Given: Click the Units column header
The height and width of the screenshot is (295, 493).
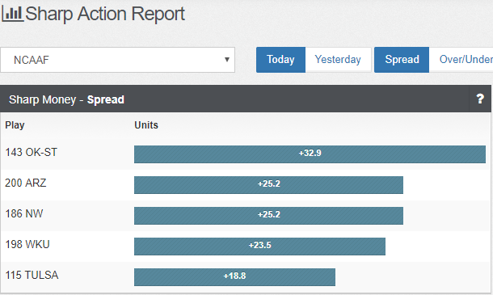Looking at the screenshot, I should [146, 124].
